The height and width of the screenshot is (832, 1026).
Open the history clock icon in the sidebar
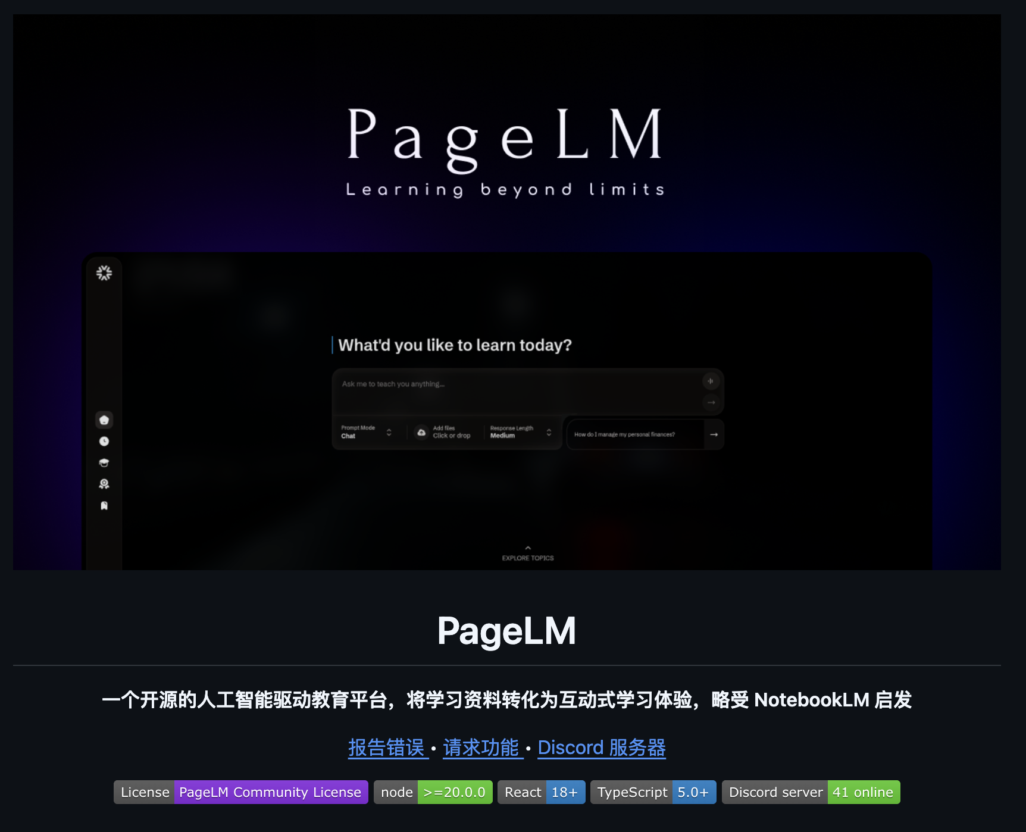pyautogui.click(x=104, y=440)
